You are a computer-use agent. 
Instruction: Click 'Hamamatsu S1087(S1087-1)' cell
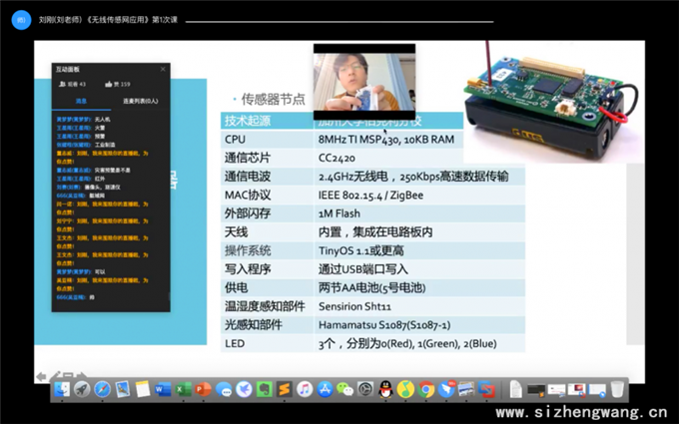pyautogui.click(x=419, y=325)
